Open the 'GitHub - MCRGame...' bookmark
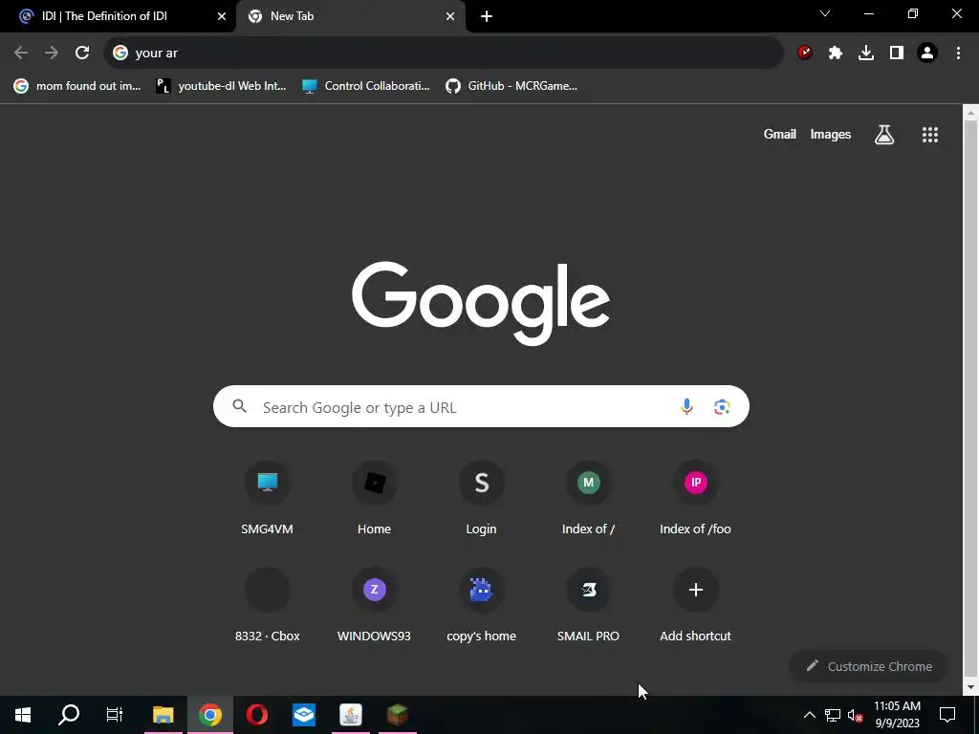979x734 pixels. [511, 86]
